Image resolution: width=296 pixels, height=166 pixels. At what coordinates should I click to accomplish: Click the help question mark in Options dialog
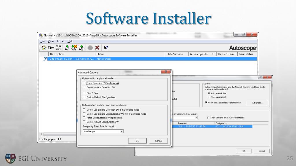[x=260, y=77]
